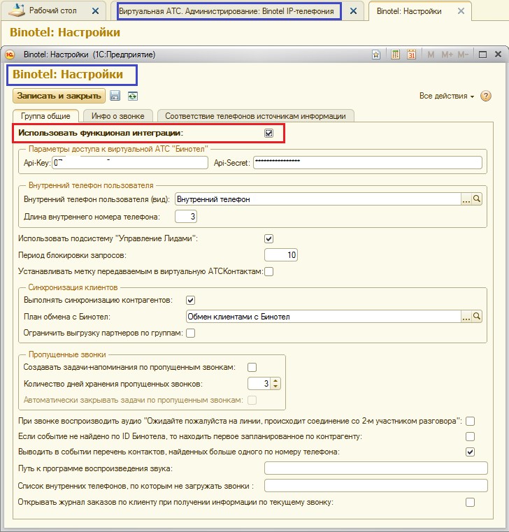Click the reread/refresh icon next to save

(x=133, y=96)
